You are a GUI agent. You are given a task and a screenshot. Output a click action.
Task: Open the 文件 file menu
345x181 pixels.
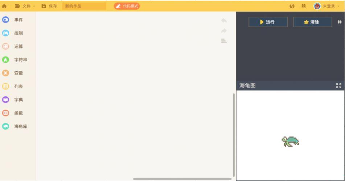pyautogui.click(x=25, y=6)
